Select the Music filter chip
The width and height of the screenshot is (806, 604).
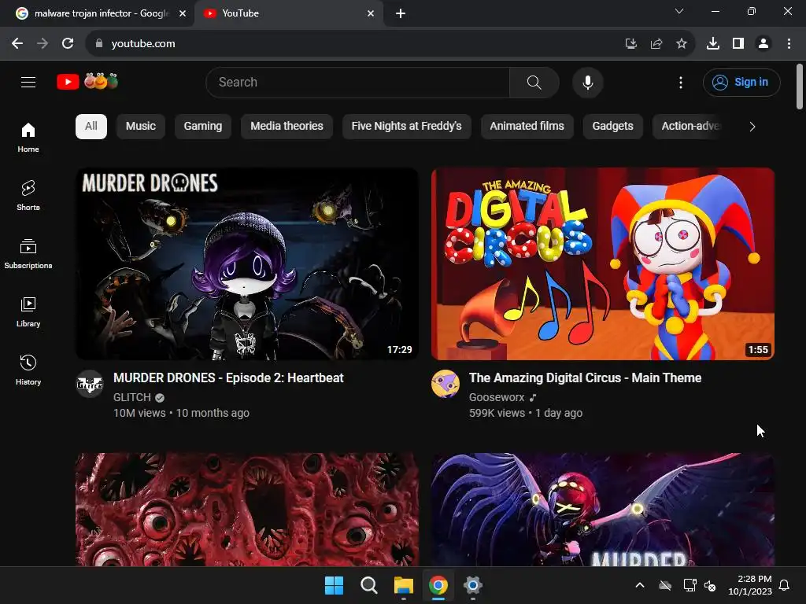click(140, 127)
